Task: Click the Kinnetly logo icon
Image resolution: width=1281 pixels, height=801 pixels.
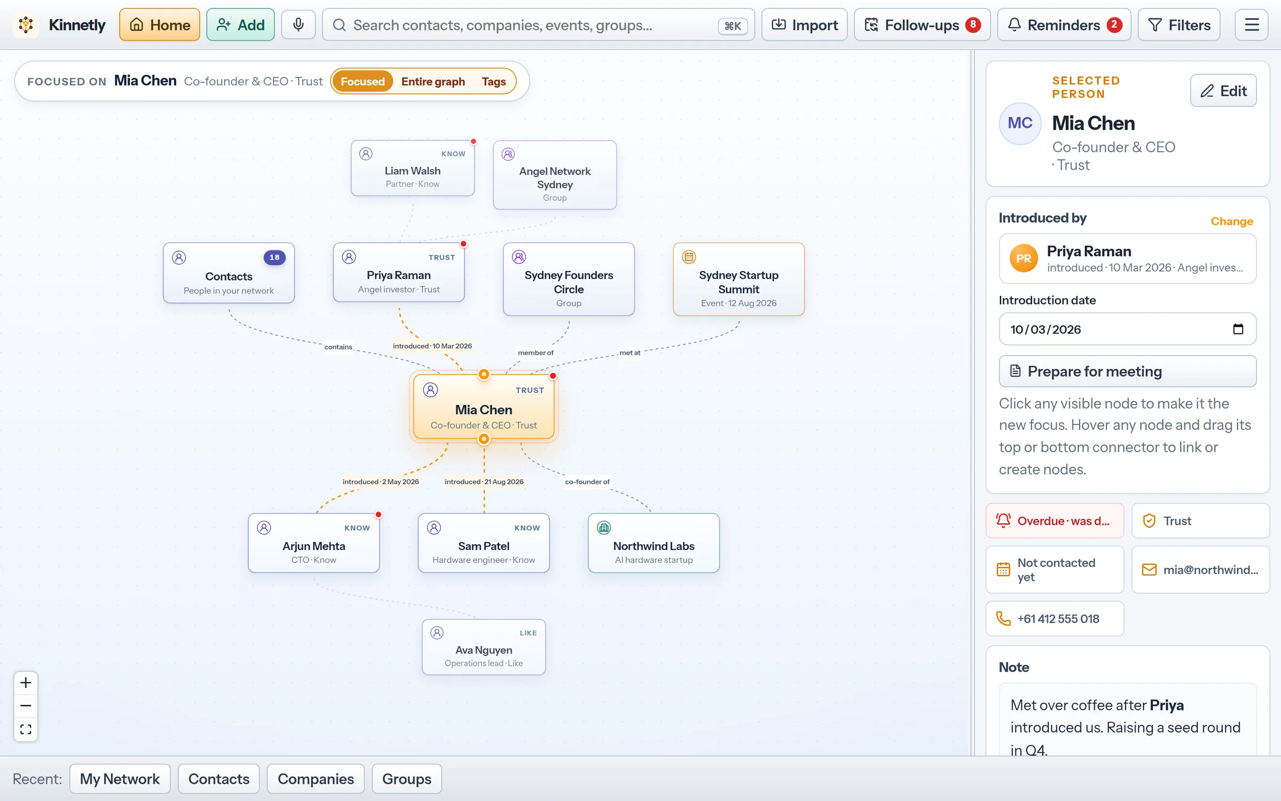Action: (x=26, y=25)
